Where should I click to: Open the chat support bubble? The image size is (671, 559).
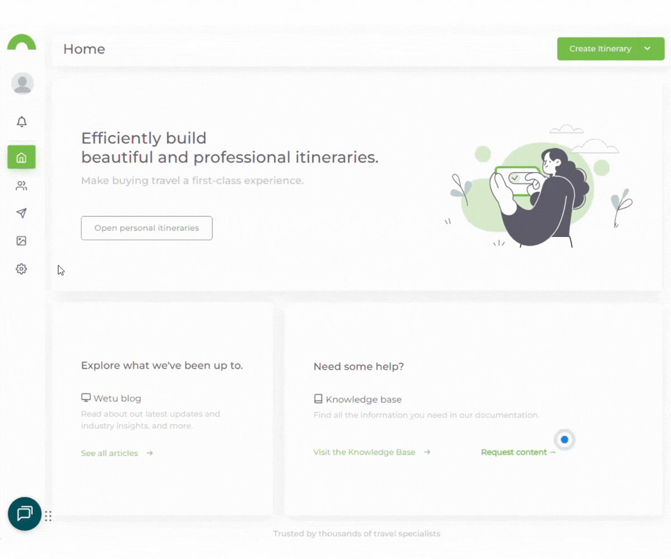tap(25, 513)
